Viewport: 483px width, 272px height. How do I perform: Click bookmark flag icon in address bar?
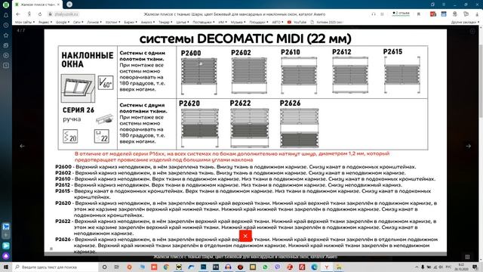tap(419, 14)
